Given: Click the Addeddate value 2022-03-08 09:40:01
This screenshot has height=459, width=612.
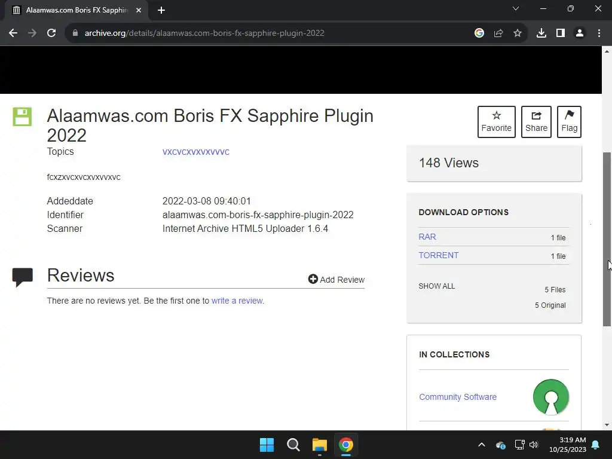Looking at the screenshot, I should 206,201.
